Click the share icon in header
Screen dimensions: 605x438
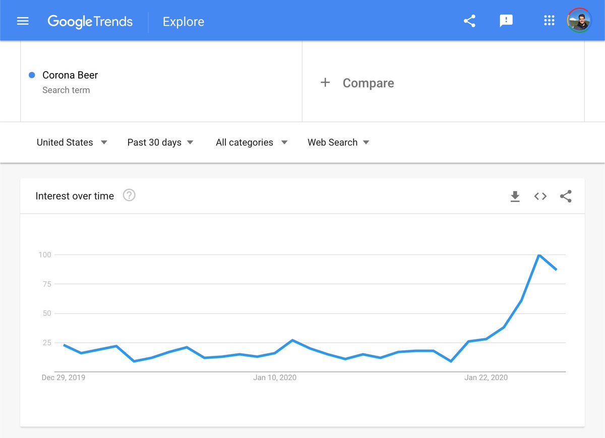[x=469, y=21]
